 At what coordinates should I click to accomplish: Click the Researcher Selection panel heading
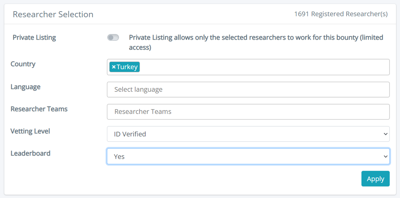(53, 14)
